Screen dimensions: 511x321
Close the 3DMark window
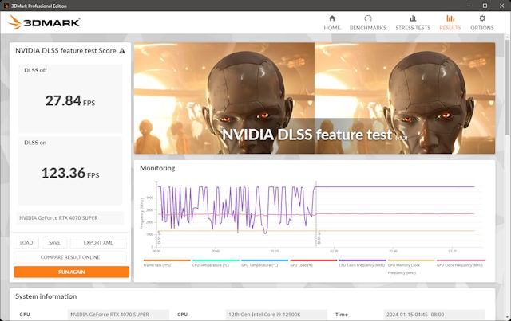point(502,6)
